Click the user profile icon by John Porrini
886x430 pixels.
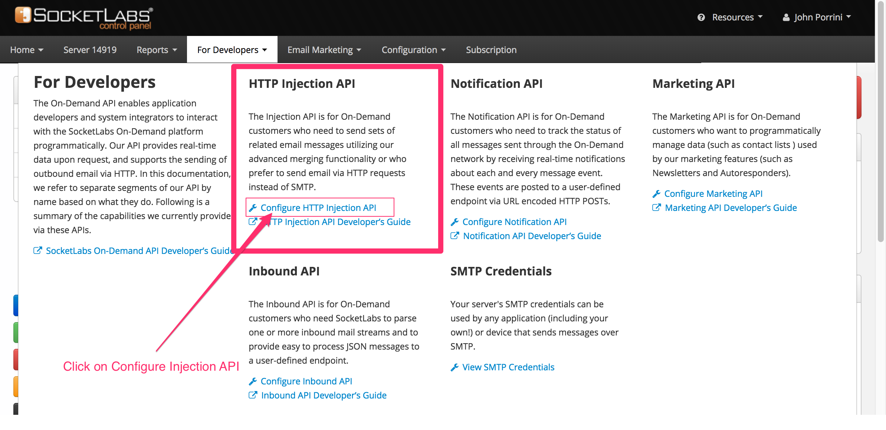tap(786, 17)
